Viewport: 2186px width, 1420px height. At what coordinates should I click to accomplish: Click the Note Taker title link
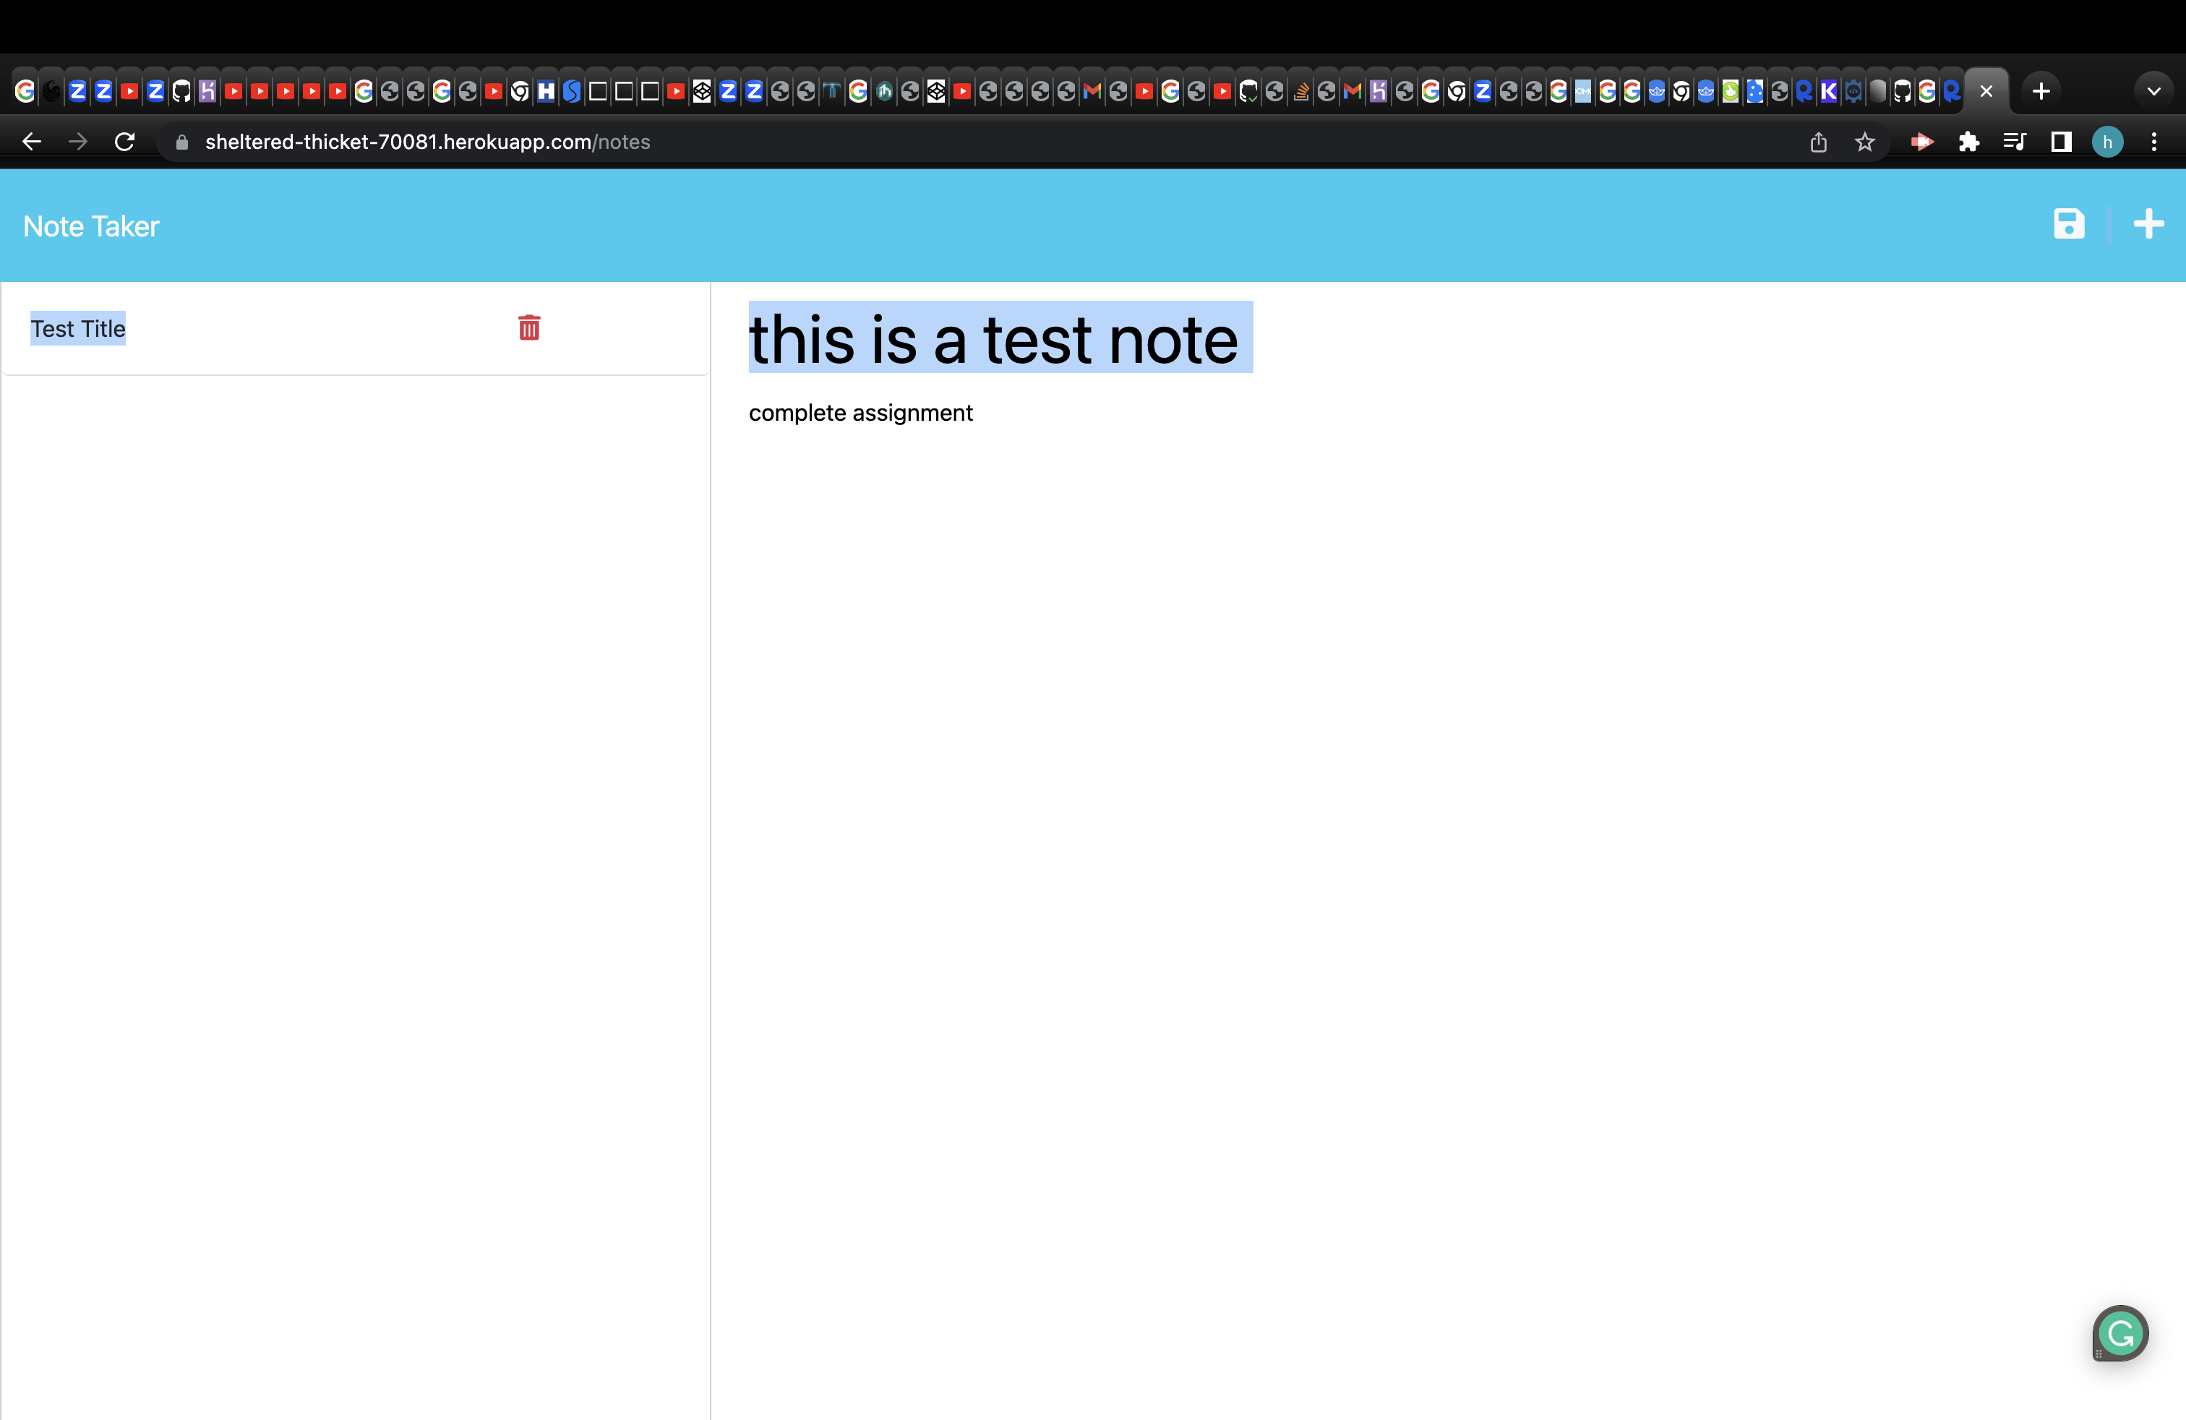tap(91, 226)
